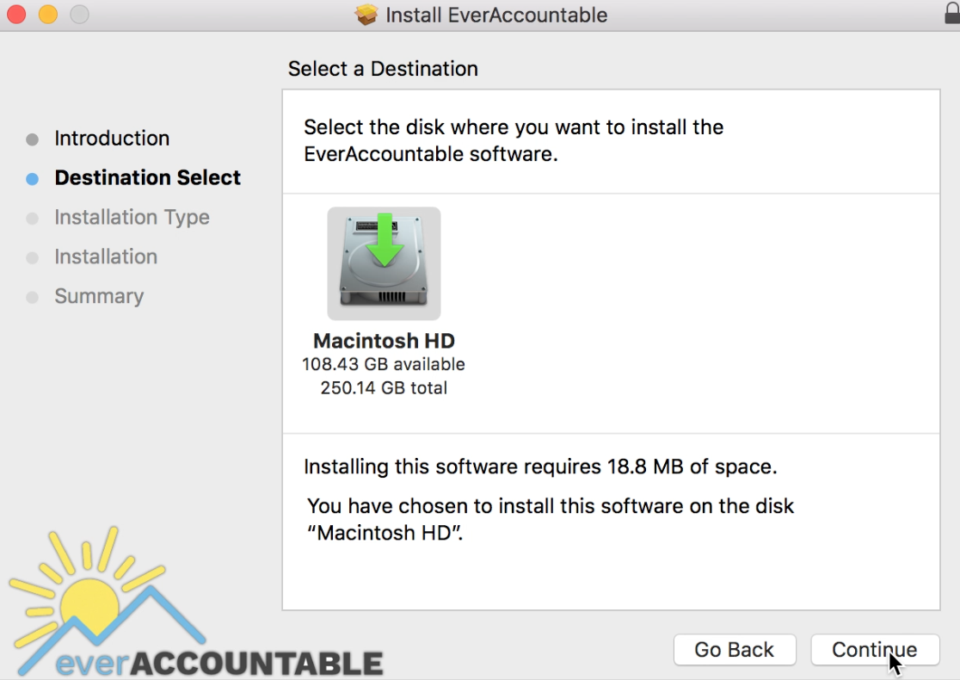Select the Introduction step in sidebar
This screenshot has width=960, height=680.
[112, 139]
